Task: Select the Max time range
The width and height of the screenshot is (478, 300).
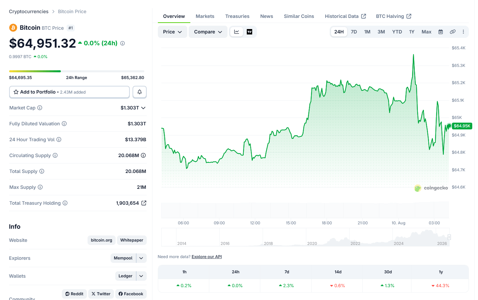Action: click(426, 32)
